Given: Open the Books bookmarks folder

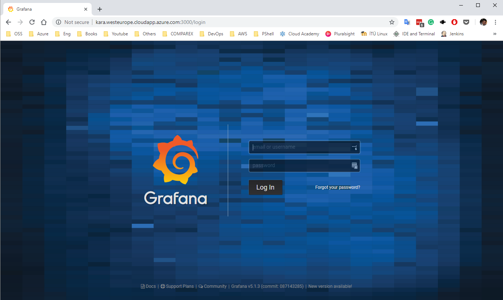Looking at the screenshot, I should click(87, 34).
